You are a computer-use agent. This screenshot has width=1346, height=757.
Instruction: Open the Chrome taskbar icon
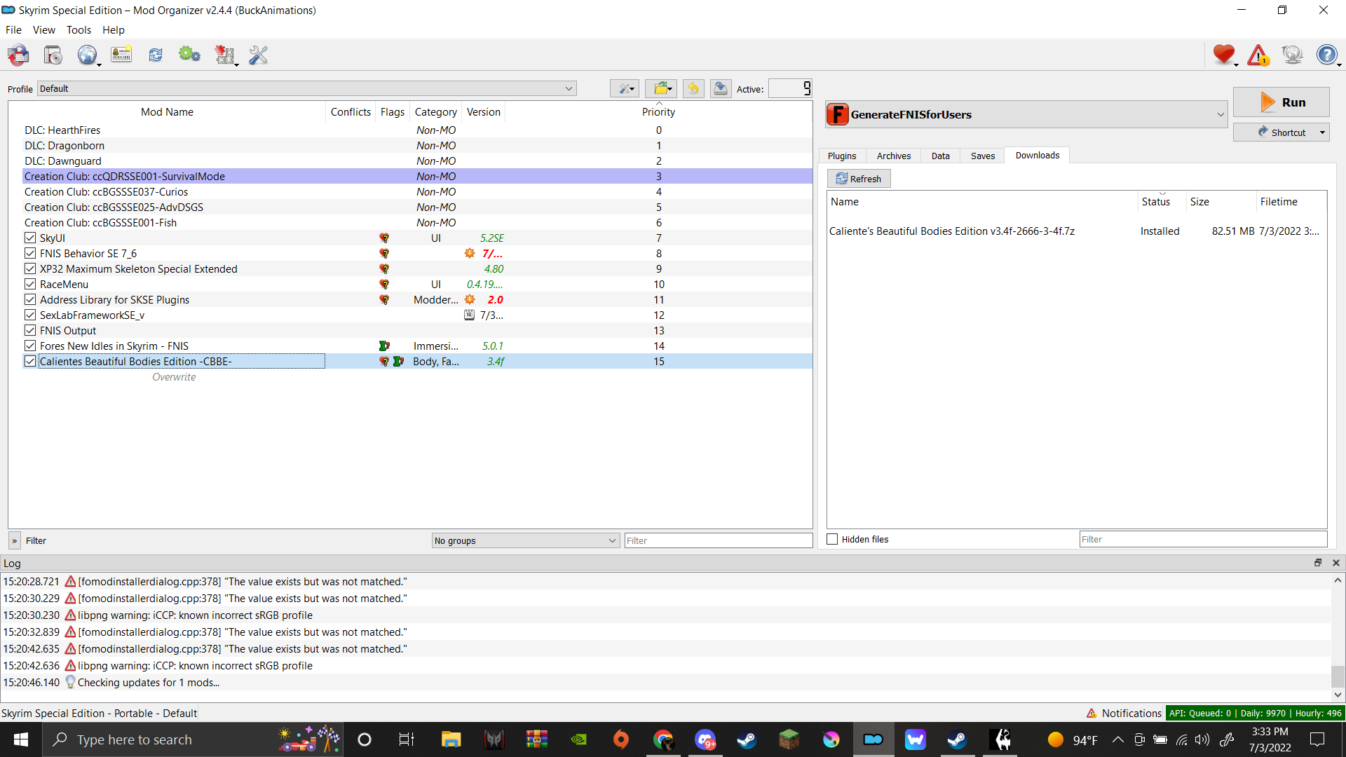663,739
